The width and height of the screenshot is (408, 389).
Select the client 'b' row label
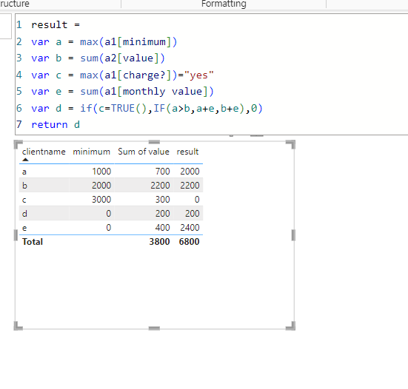pos(24,186)
